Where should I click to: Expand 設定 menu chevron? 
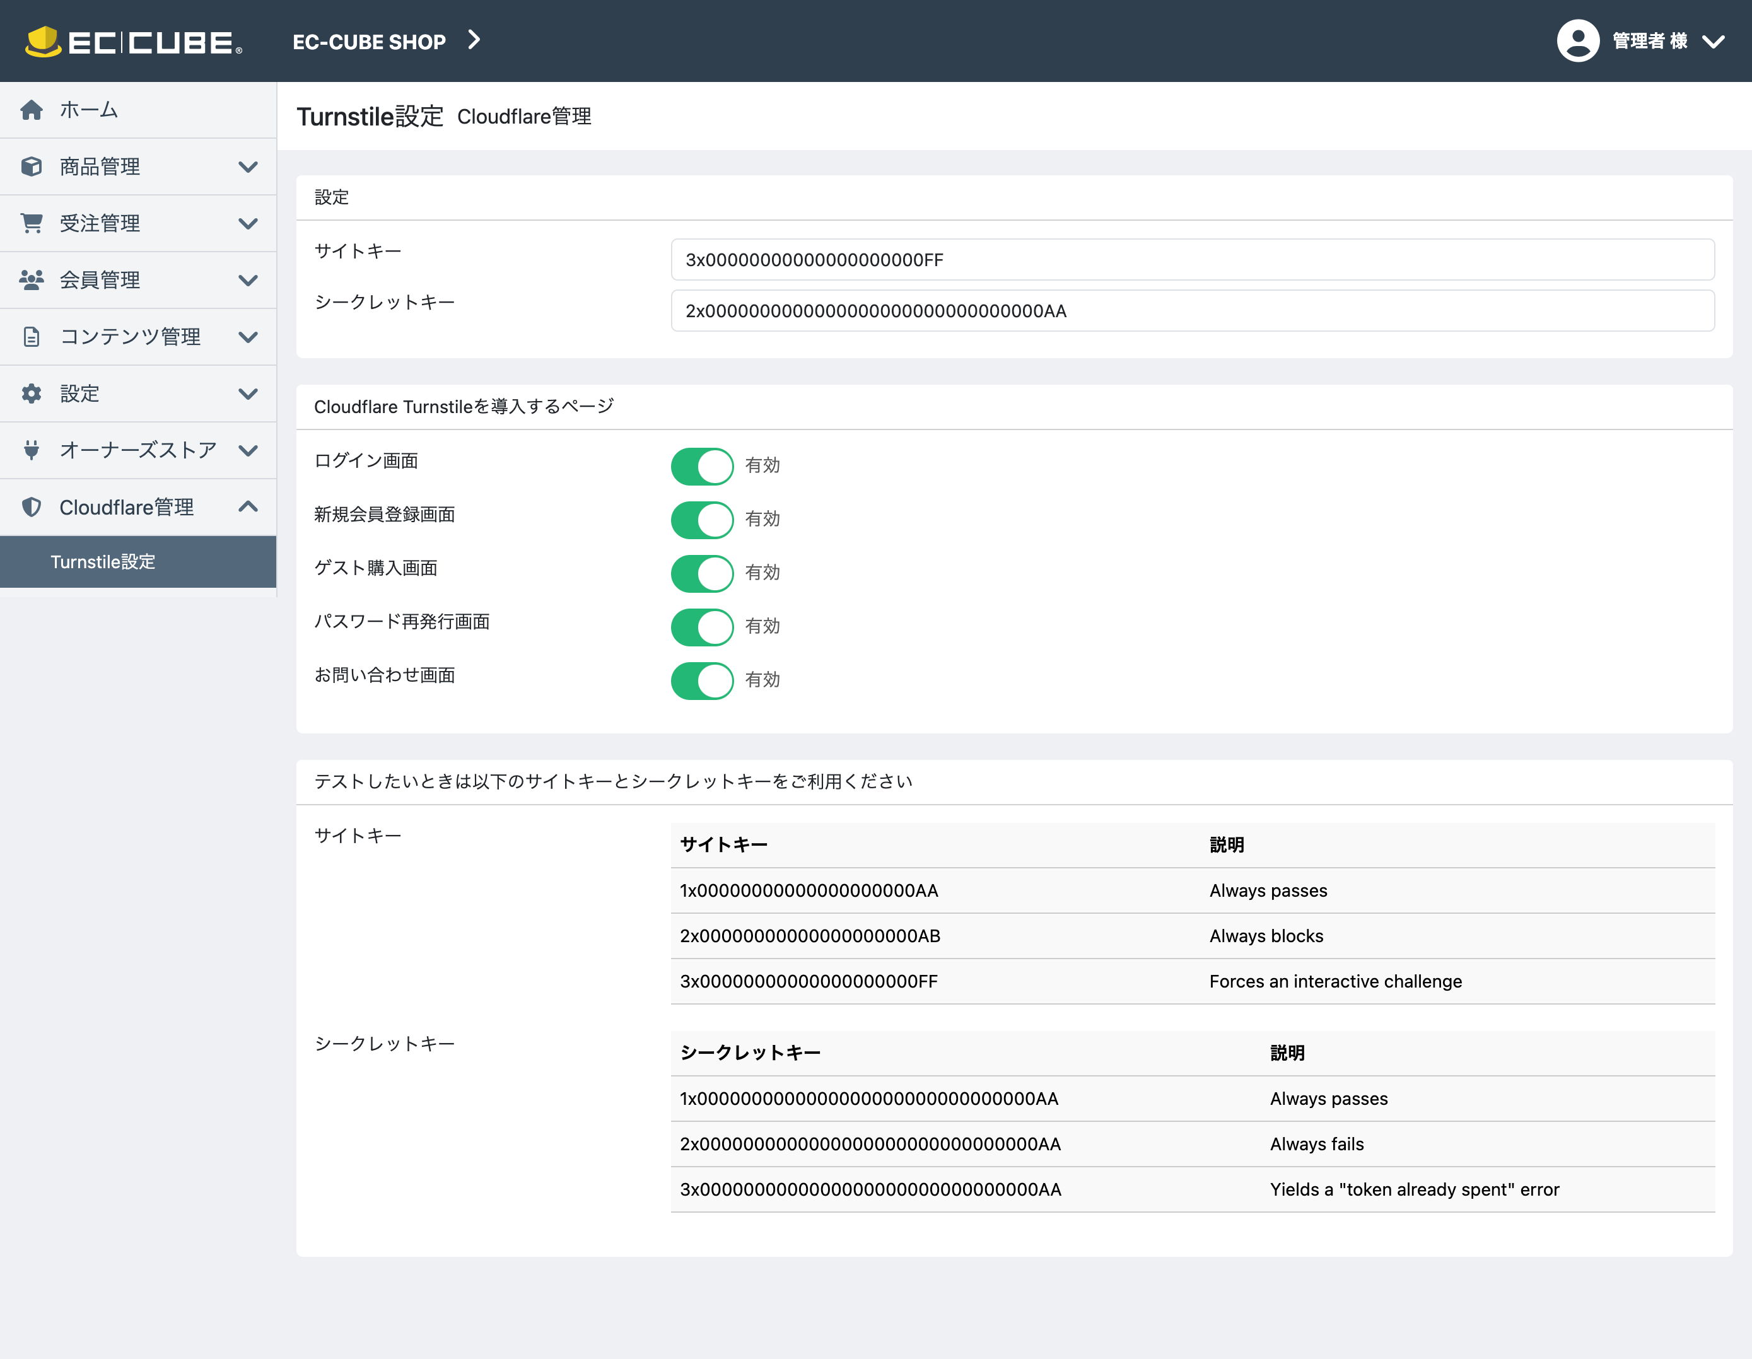(x=248, y=394)
